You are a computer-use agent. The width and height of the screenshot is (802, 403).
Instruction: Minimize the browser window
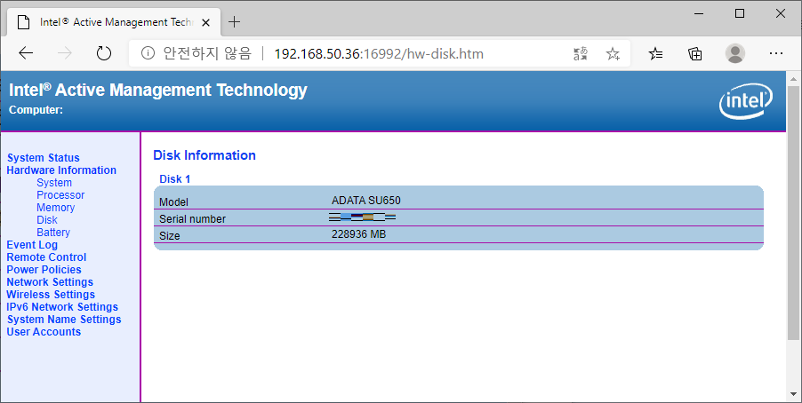[x=699, y=14]
